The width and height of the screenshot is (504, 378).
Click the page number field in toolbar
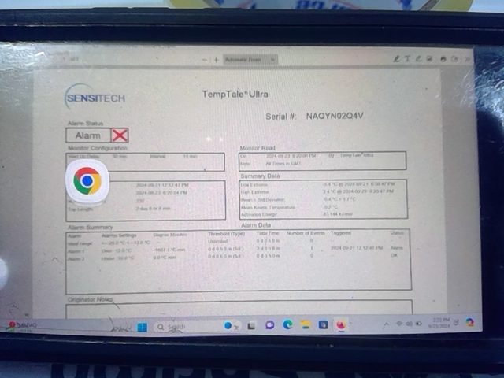(x=65, y=59)
